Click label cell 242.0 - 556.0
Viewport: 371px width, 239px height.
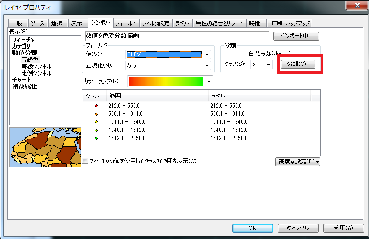(x=226, y=106)
